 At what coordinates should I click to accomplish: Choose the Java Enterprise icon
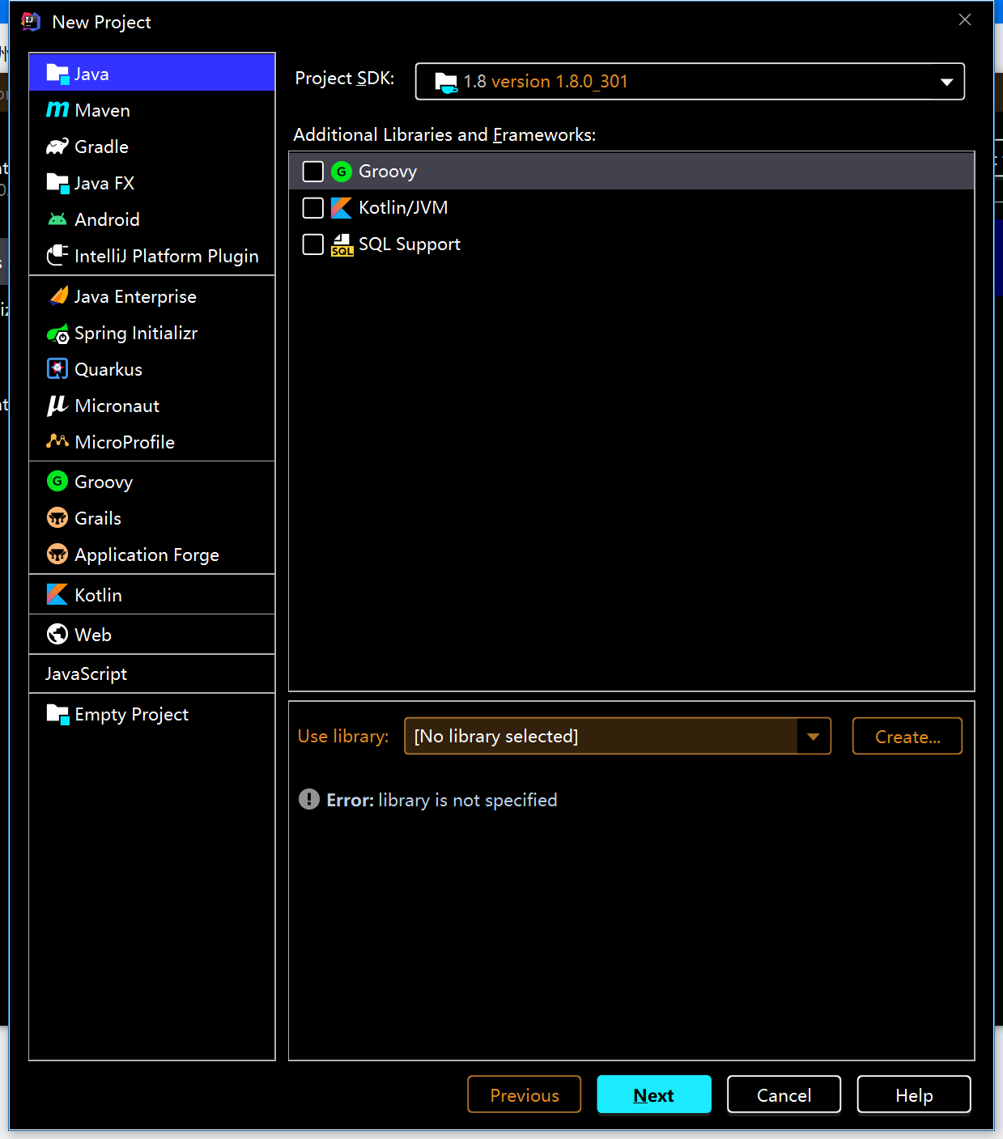(57, 296)
